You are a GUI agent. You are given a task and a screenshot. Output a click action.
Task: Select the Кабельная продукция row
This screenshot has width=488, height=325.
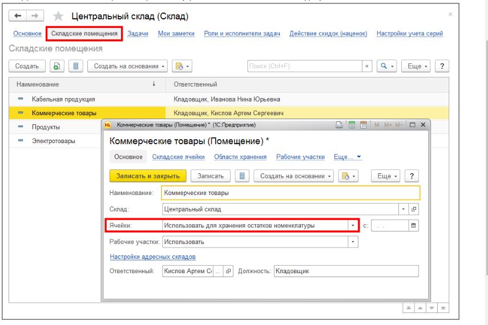[x=63, y=99]
